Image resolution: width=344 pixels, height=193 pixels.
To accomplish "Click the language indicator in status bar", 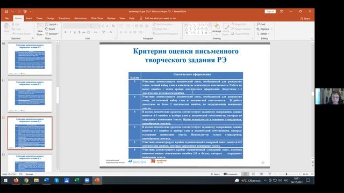I will [29, 174].
